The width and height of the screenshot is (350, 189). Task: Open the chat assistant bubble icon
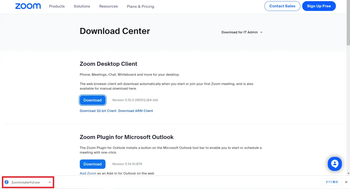tap(335, 164)
